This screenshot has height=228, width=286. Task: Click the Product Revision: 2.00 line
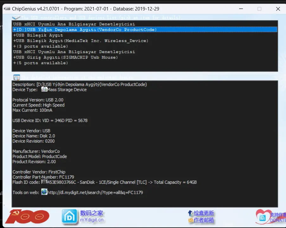pyautogui.click(x=34, y=161)
